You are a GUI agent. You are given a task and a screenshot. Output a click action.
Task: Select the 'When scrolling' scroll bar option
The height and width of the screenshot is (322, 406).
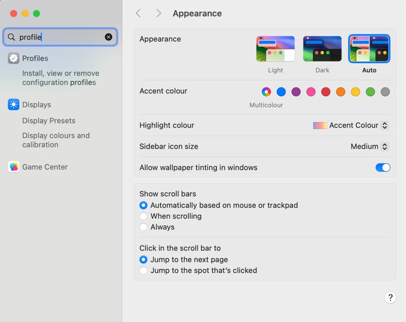143,216
